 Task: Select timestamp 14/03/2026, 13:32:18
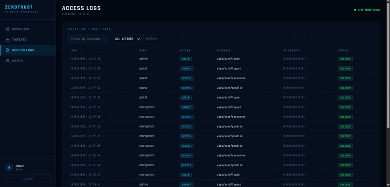pos(85,59)
